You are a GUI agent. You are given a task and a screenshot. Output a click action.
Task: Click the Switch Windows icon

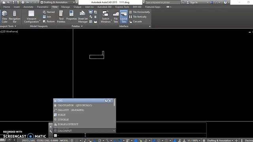tap(106, 14)
